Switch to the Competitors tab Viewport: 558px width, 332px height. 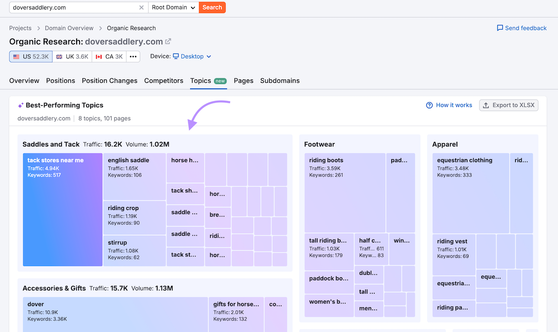coord(163,81)
